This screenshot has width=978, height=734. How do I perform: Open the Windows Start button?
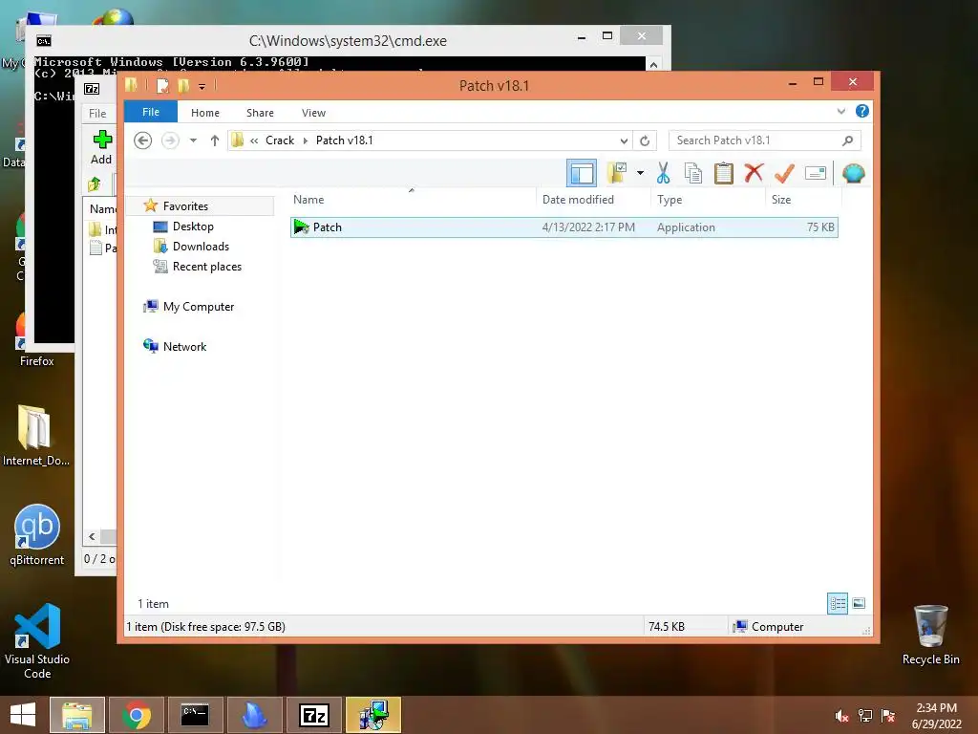coord(23,715)
